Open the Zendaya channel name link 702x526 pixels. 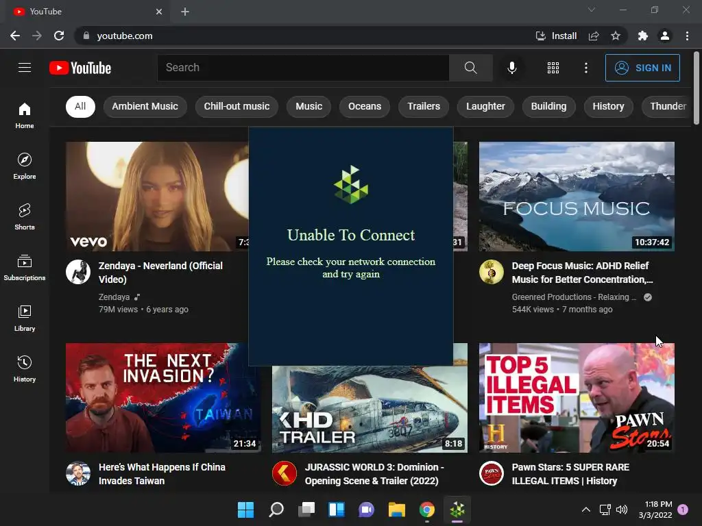click(x=114, y=297)
